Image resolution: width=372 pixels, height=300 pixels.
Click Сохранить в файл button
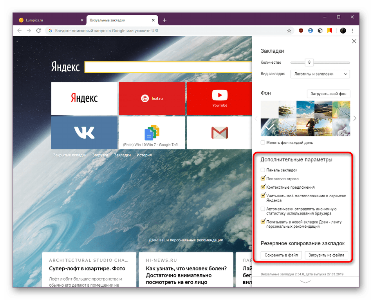pos(281,255)
